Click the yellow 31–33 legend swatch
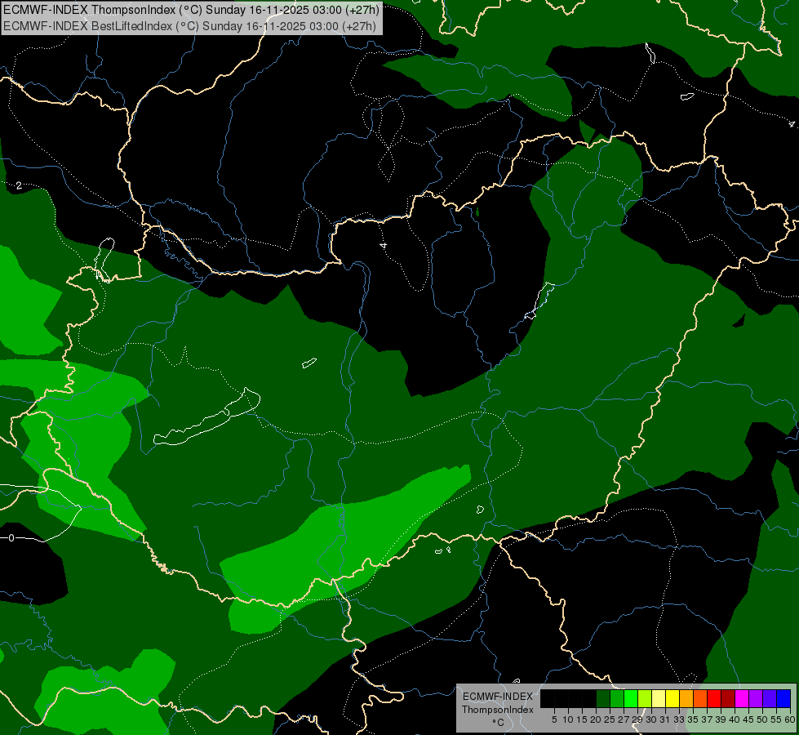 coord(672,698)
